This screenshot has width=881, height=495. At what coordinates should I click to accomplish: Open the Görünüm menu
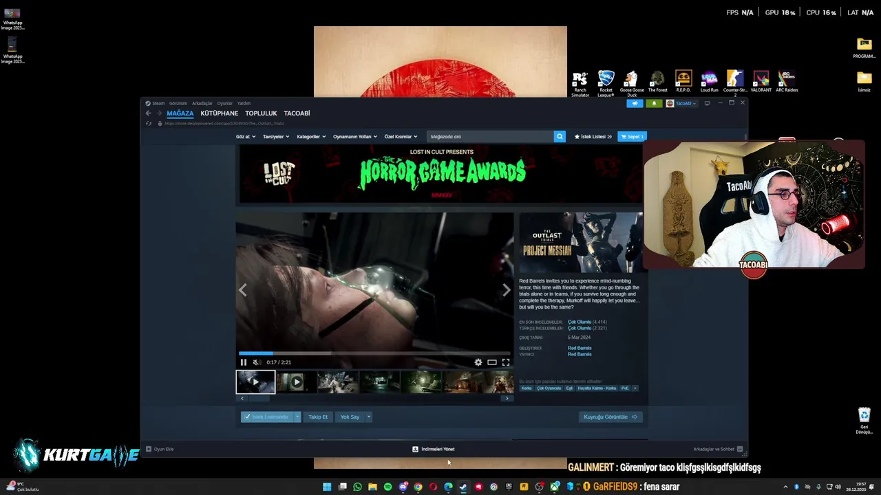pos(178,103)
